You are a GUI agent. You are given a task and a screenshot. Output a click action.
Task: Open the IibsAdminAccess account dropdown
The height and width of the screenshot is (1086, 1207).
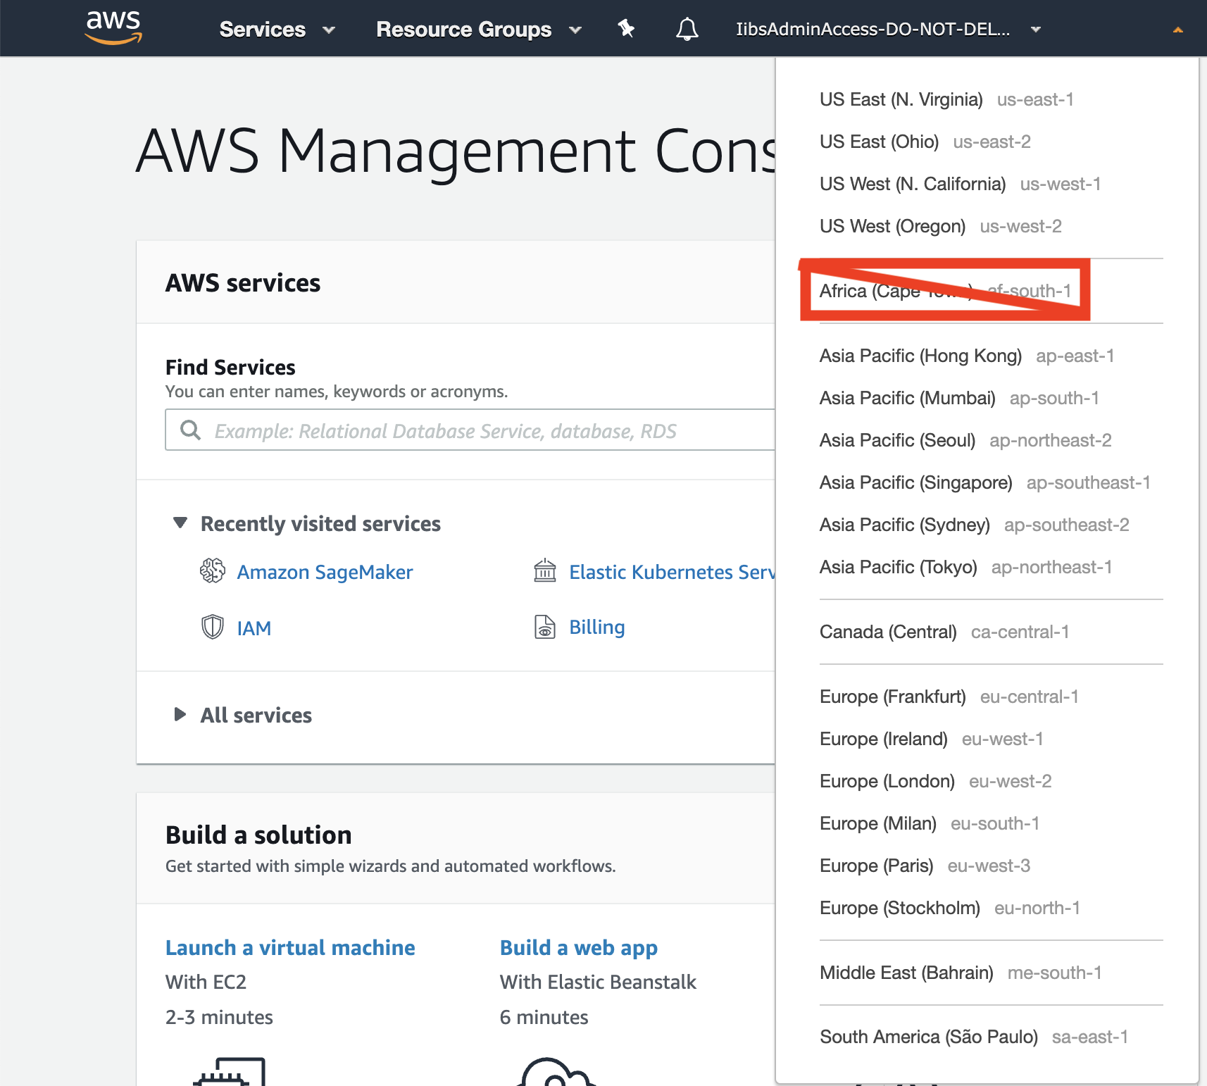click(x=888, y=30)
